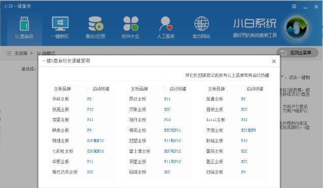Click 返回主菜单 back button
This screenshot has height=188, width=323.
point(297,53)
